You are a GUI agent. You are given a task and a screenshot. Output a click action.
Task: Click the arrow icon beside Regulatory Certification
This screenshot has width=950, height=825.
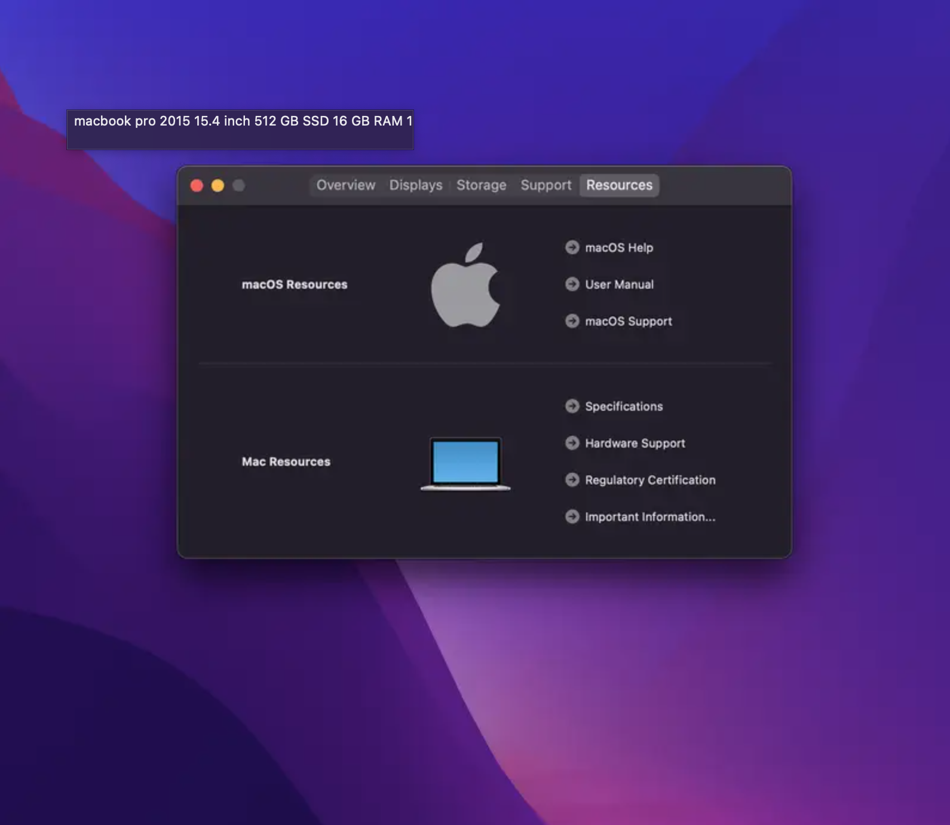click(572, 480)
